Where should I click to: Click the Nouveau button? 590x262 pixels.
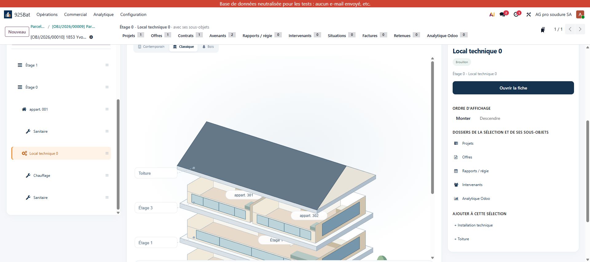pyautogui.click(x=17, y=32)
